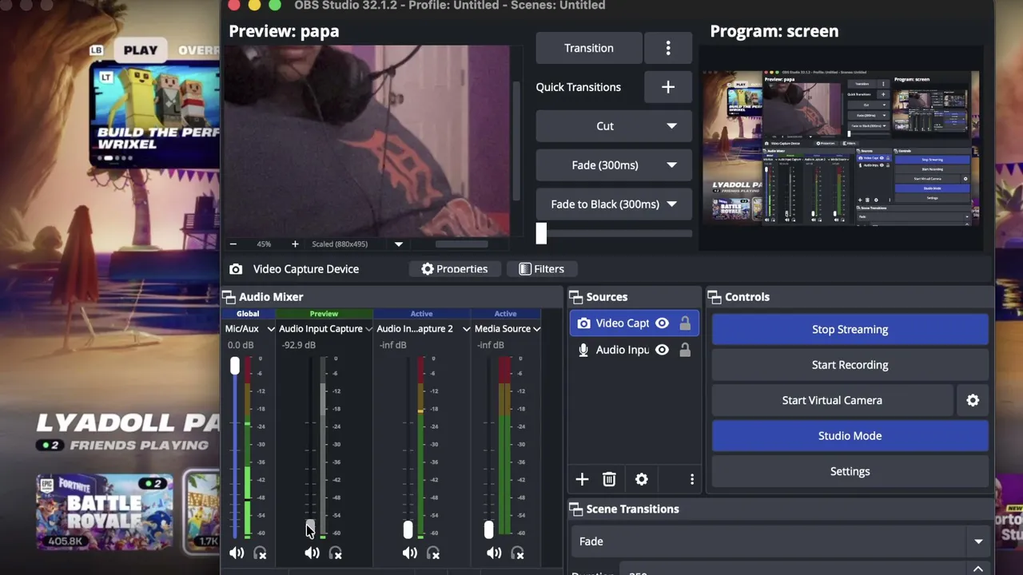1023x575 pixels.
Task: Remove the selected source with the trash icon
Action: point(609,479)
